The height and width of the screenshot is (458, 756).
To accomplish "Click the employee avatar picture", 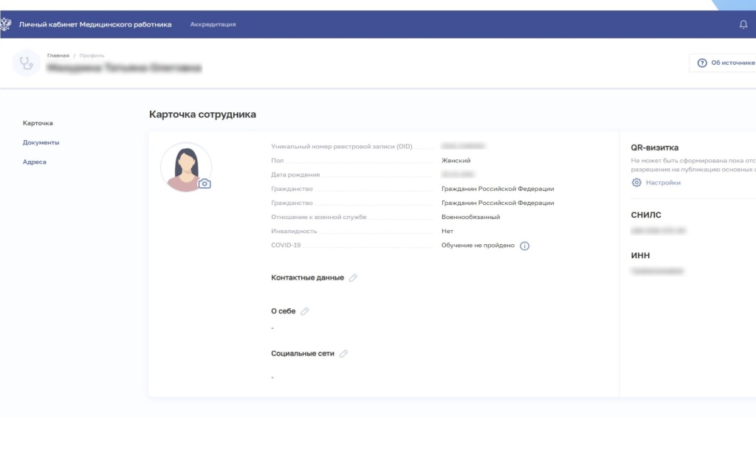I will [185, 167].
